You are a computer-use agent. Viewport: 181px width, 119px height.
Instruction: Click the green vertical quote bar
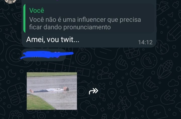(x=24, y=19)
